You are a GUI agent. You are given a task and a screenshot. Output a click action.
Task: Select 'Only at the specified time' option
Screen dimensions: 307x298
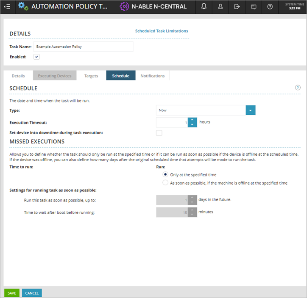165,174
